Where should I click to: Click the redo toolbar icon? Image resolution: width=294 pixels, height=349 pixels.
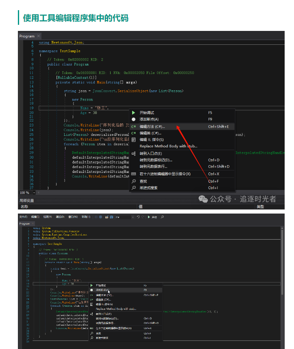(143, 217)
